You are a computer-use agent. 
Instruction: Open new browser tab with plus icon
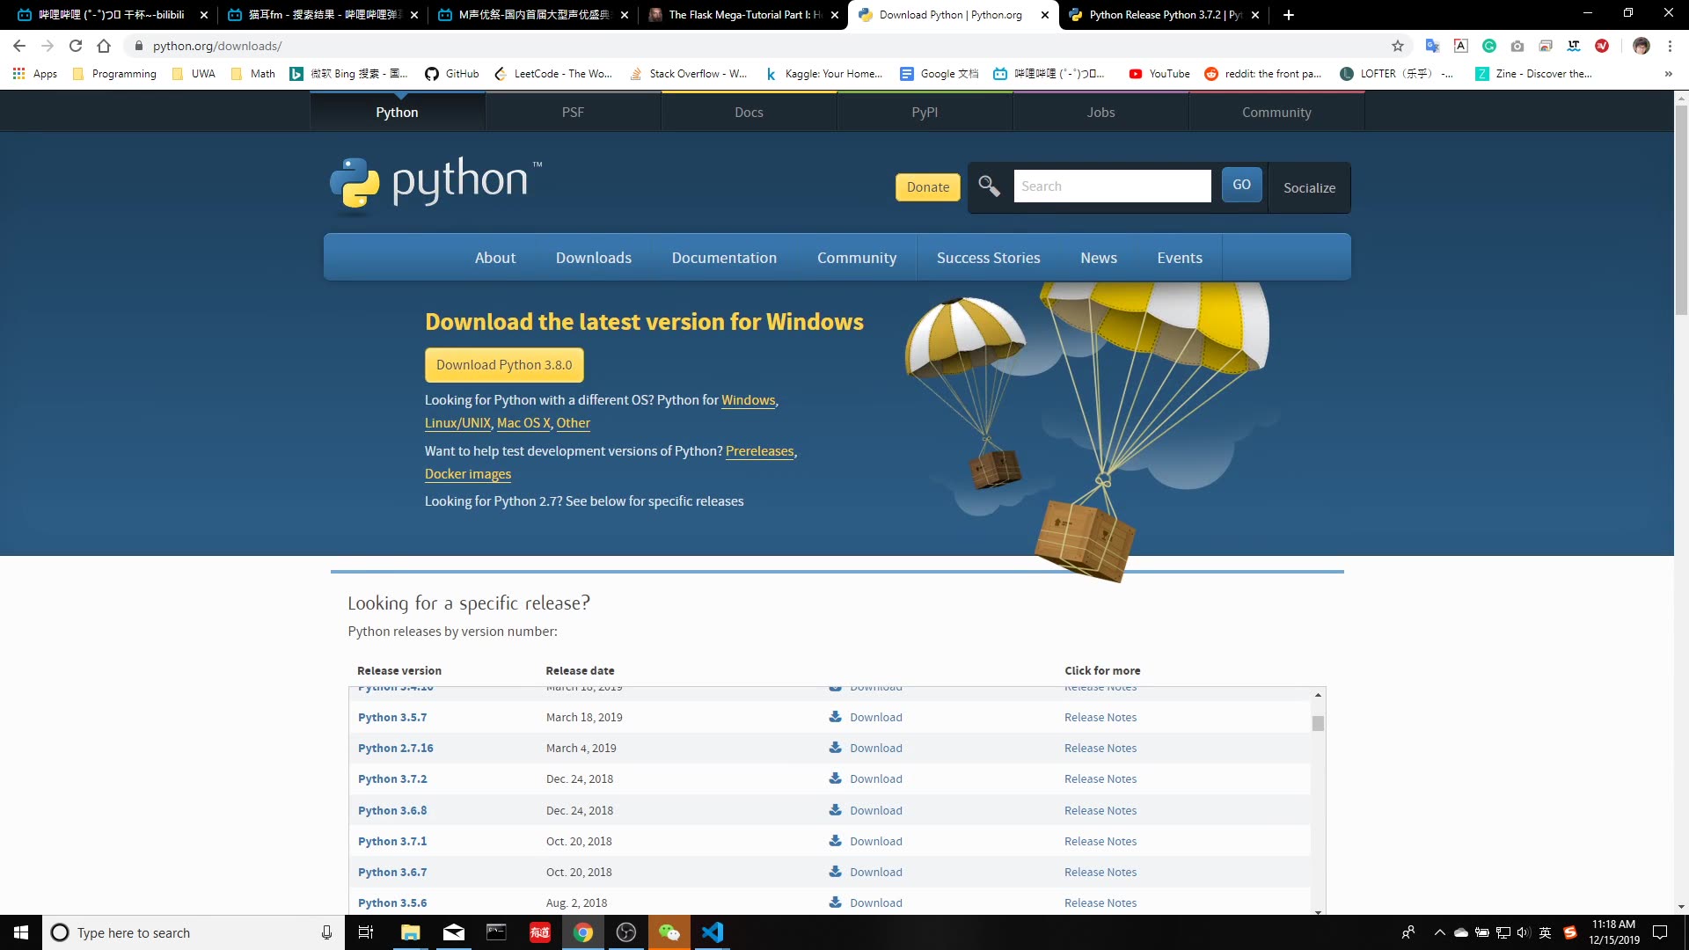[1289, 15]
